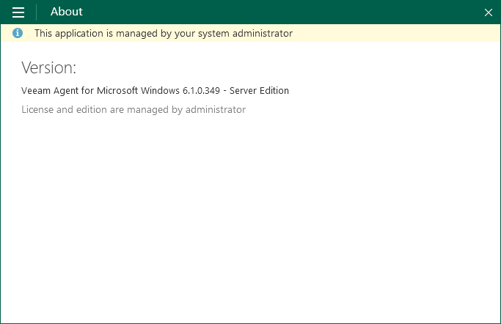Click the "Version:" heading
Screen dimensions: 501x324
click(48, 68)
